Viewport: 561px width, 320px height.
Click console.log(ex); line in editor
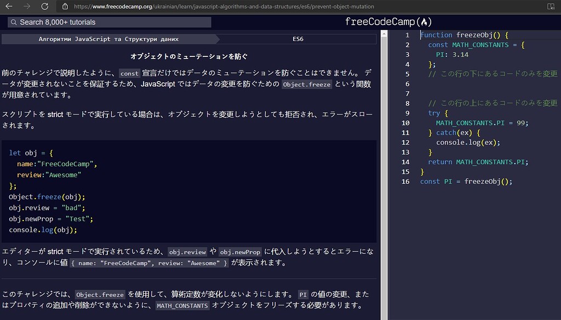(x=468, y=142)
